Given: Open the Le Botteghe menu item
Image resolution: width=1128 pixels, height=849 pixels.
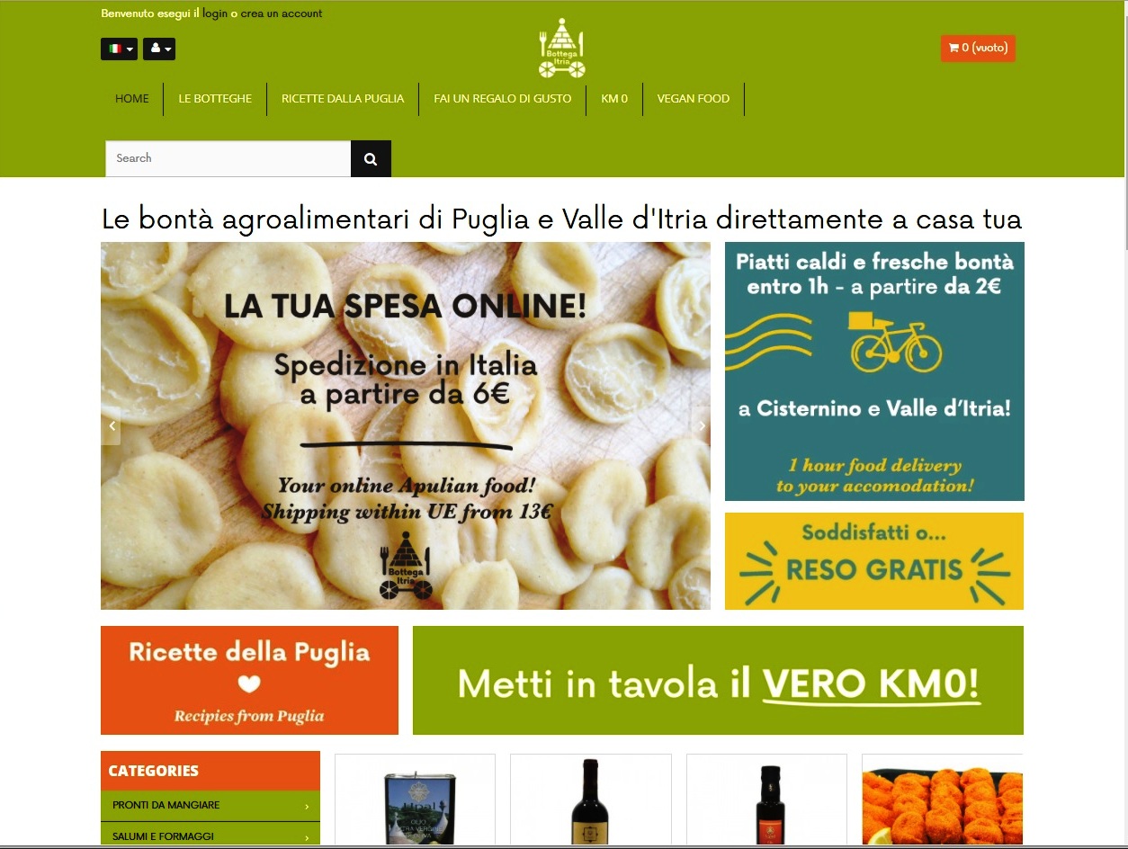Looking at the screenshot, I should [215, 99].
